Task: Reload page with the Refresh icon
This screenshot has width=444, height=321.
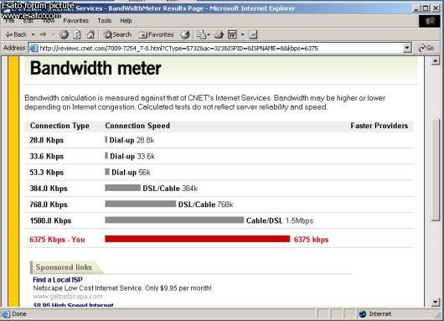Action: click(77, 34)
